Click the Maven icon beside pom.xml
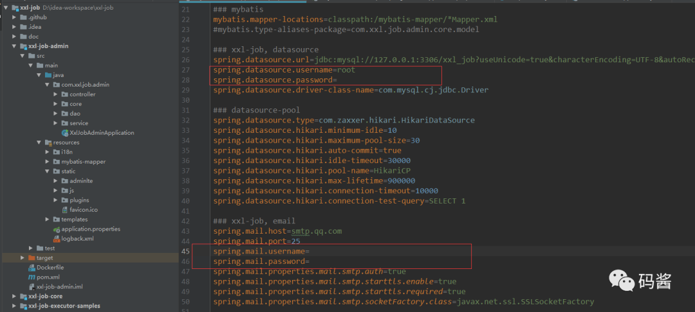The width and height of the screenshot is (695, 312). coord(32,277)
